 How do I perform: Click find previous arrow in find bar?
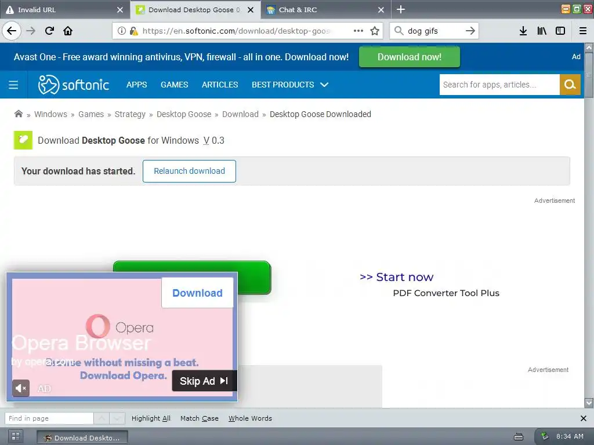coord(102,418)
